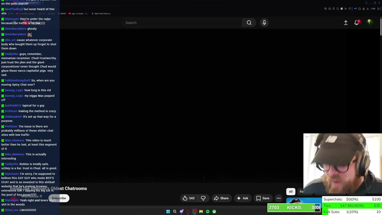The width and height of the screenshot is (382, 215).
Task: Click the browser zoom magnifier toolbar icon
Action: 326,9
